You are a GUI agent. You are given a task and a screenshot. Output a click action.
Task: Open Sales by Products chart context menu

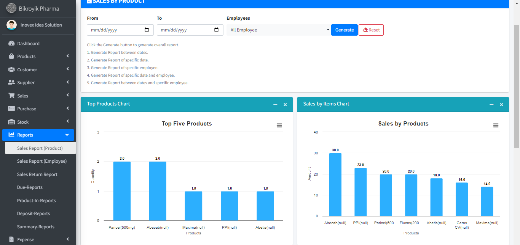pos(496,126)
